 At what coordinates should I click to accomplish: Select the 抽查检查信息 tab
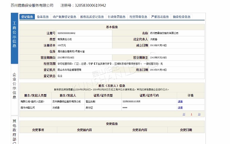click(x=182, y=17)
